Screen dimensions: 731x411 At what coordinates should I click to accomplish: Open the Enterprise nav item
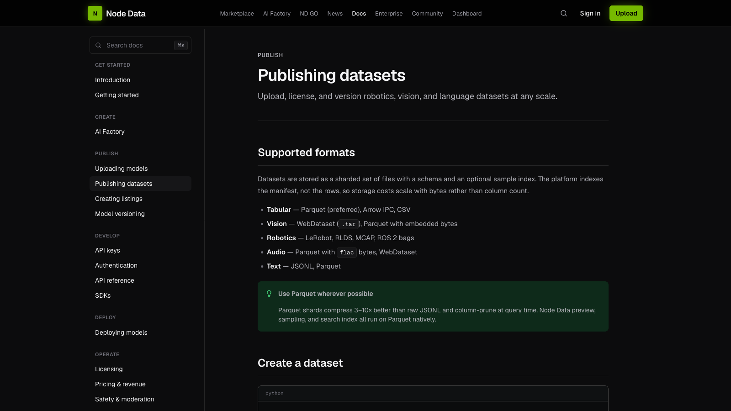click(x=389, y=13)
